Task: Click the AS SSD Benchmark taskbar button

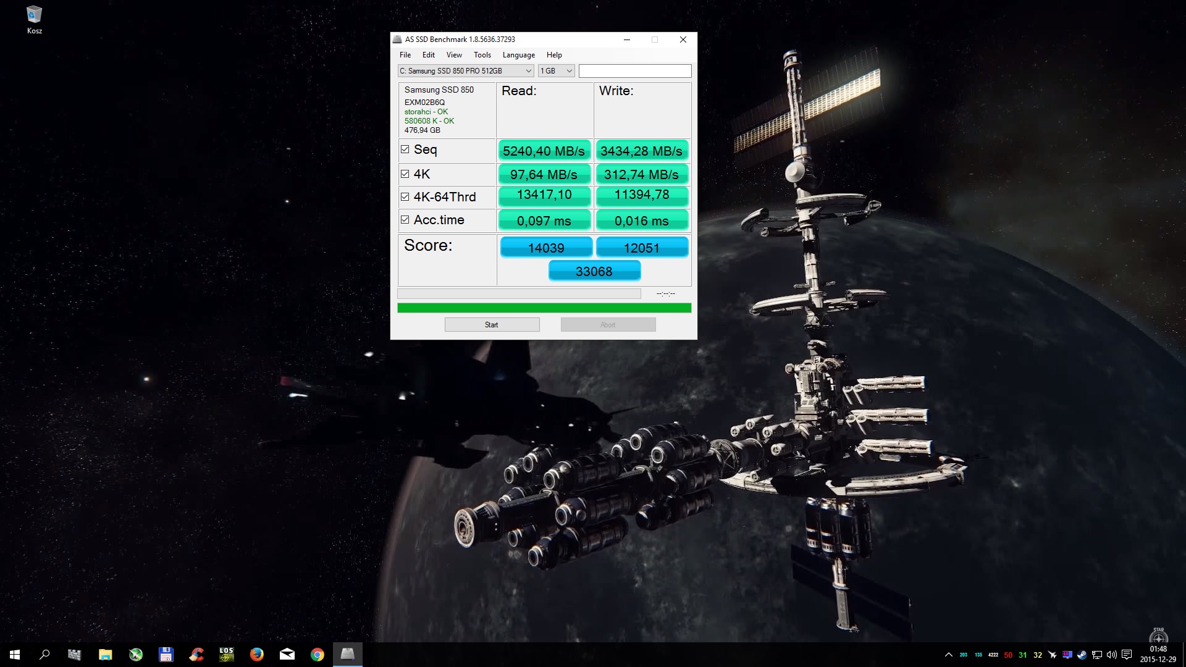Action: pos(348,655)
